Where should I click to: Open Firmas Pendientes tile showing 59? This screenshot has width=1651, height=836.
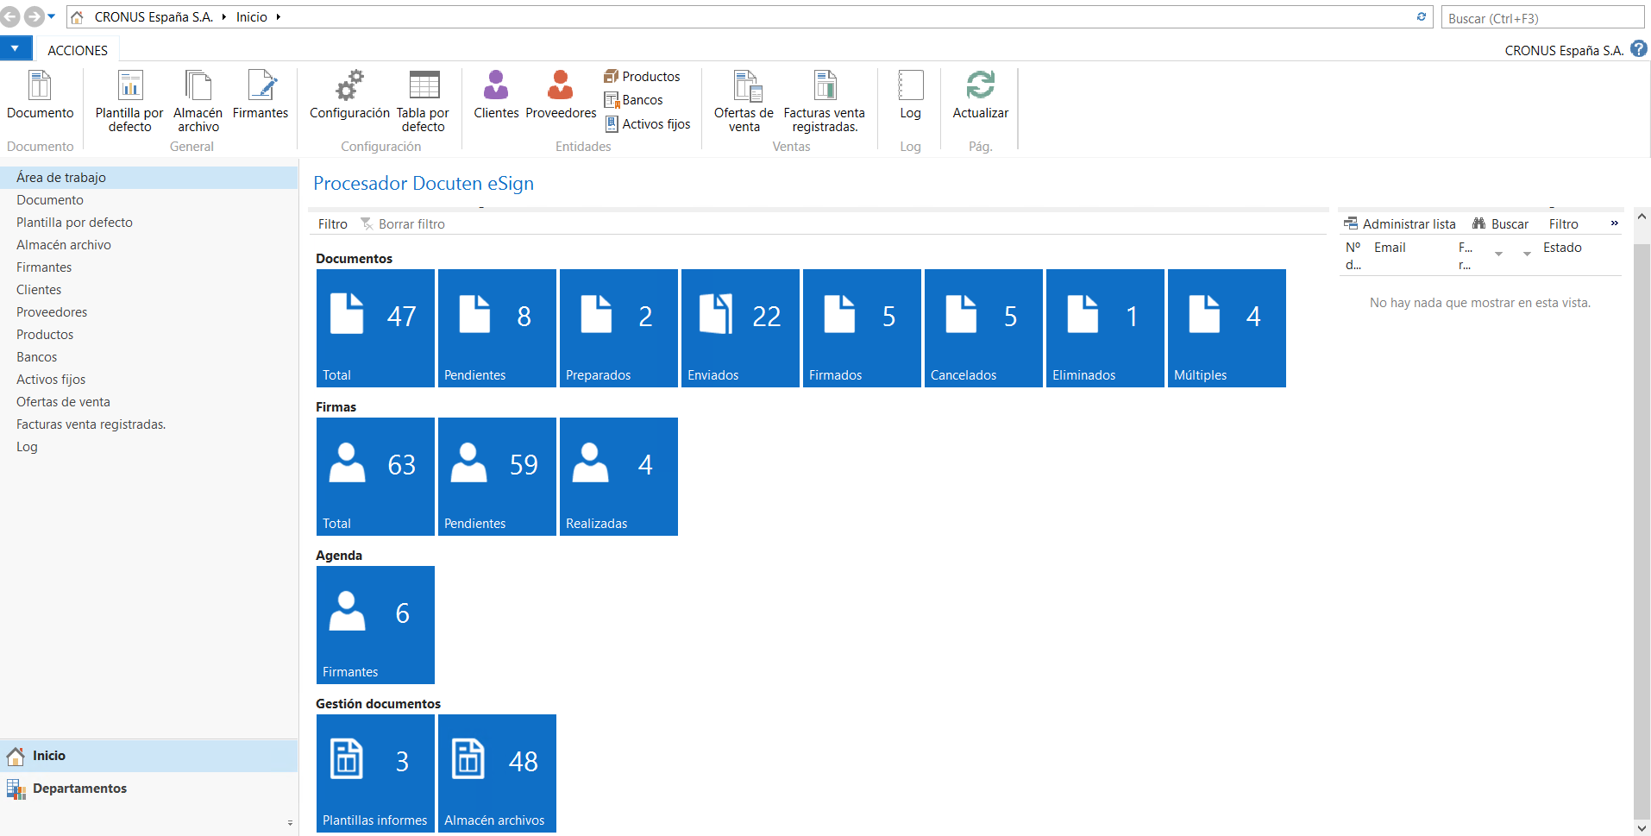pyautogui.click(x=497, y=476)
